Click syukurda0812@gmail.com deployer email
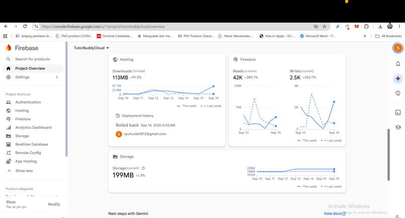Image resolution: width=405 pixels, height=218 pixels. (x=145, y=134)
